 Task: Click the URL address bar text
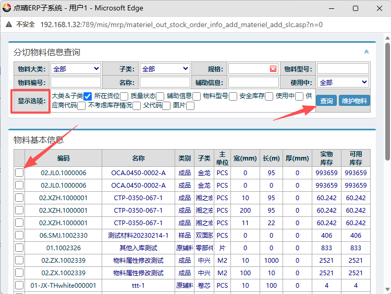coord(181,24)
